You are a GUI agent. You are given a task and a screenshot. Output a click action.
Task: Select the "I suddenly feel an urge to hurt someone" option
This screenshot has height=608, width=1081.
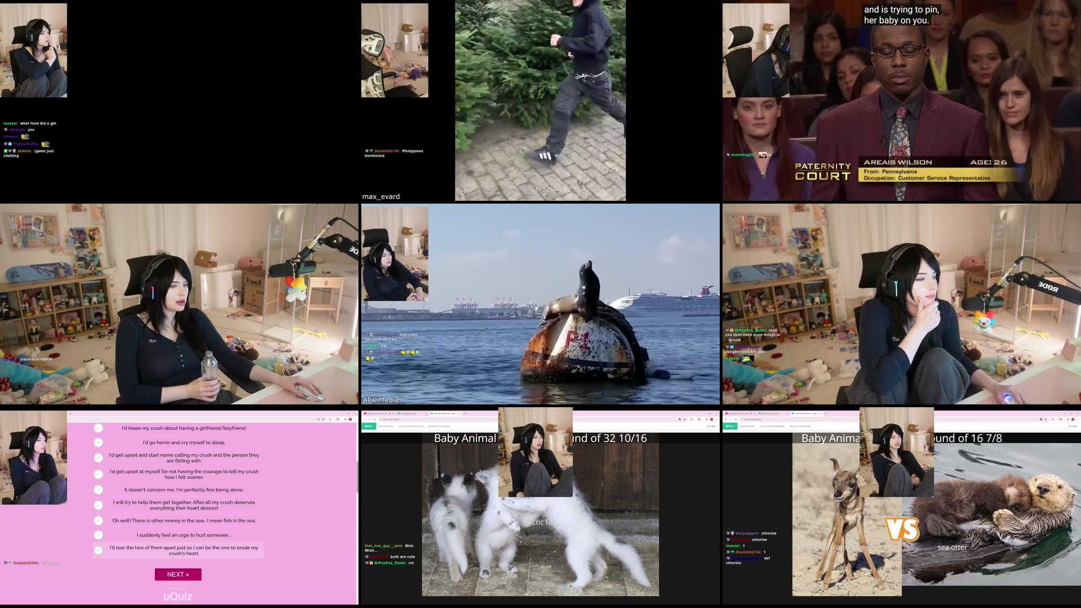coord(100,535)
